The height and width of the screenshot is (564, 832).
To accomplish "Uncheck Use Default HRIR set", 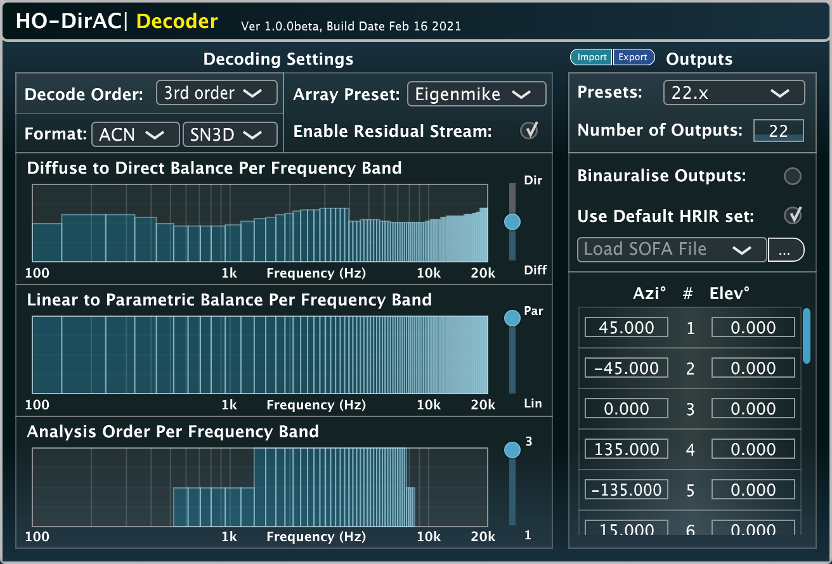I will pos(793,215).
